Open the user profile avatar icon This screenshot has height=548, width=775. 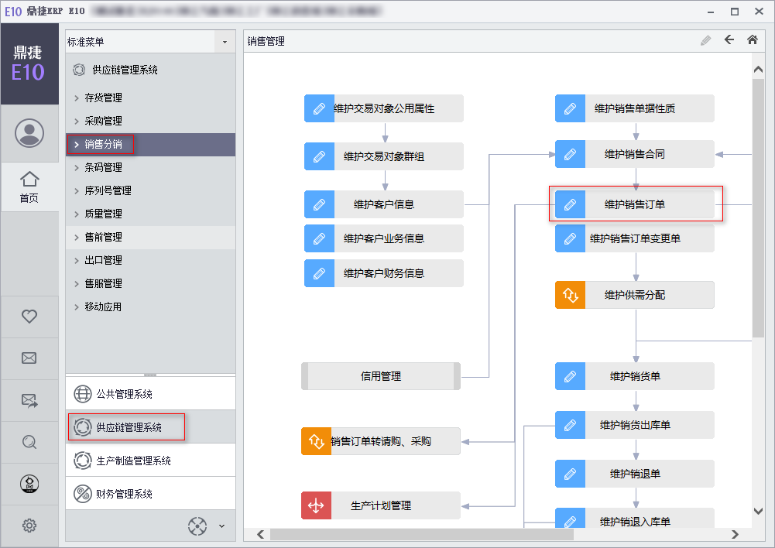coord(29,133)
